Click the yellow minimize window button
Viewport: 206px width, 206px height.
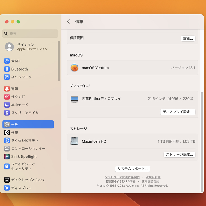13,22
